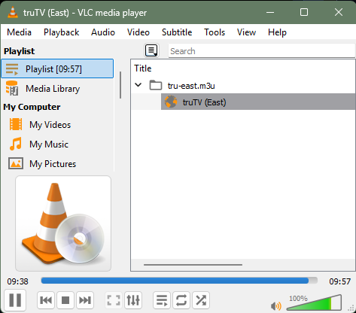Skip to next media in playlist
The width and height of the screenshot is (356, 313).
point(85,300)
